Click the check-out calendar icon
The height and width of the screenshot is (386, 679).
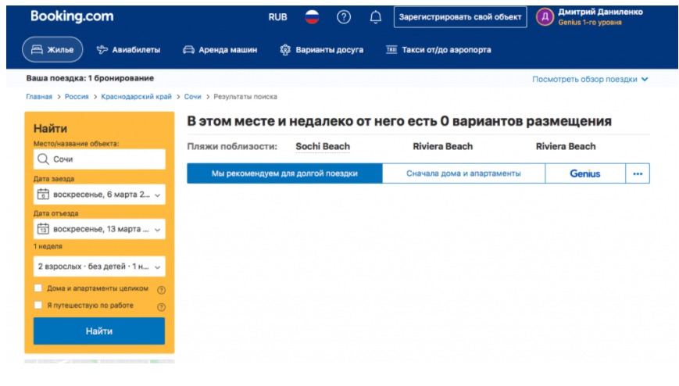[43, 229]
